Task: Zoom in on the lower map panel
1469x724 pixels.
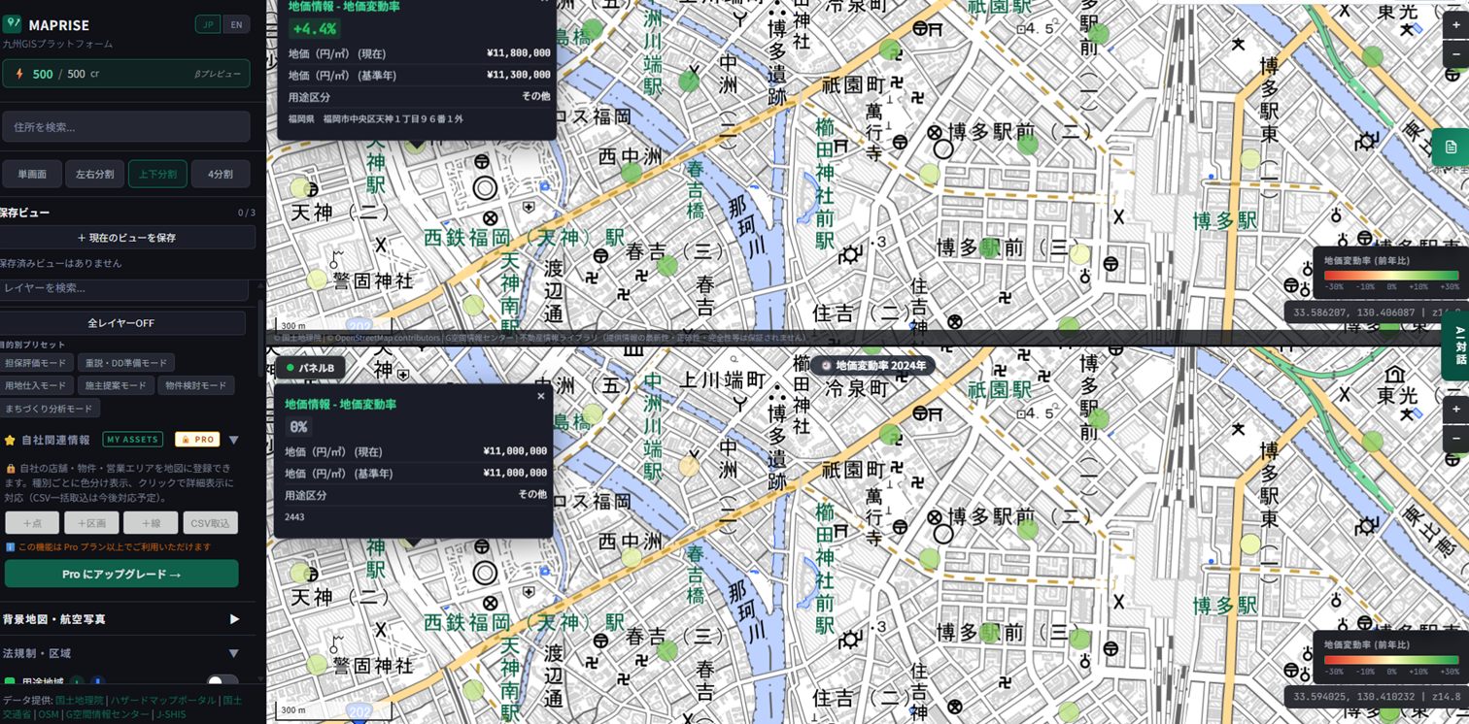Action: pyautogui.click(x=1454, y=411)
